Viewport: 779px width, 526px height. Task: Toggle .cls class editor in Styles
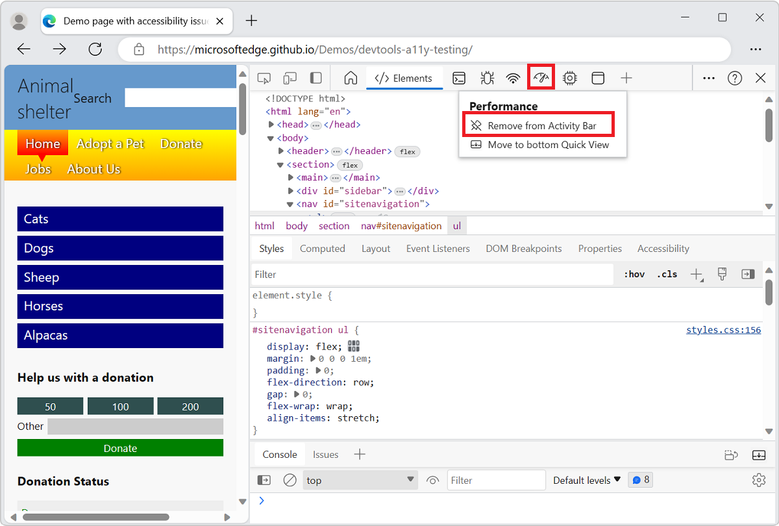(x=667, y=273)
